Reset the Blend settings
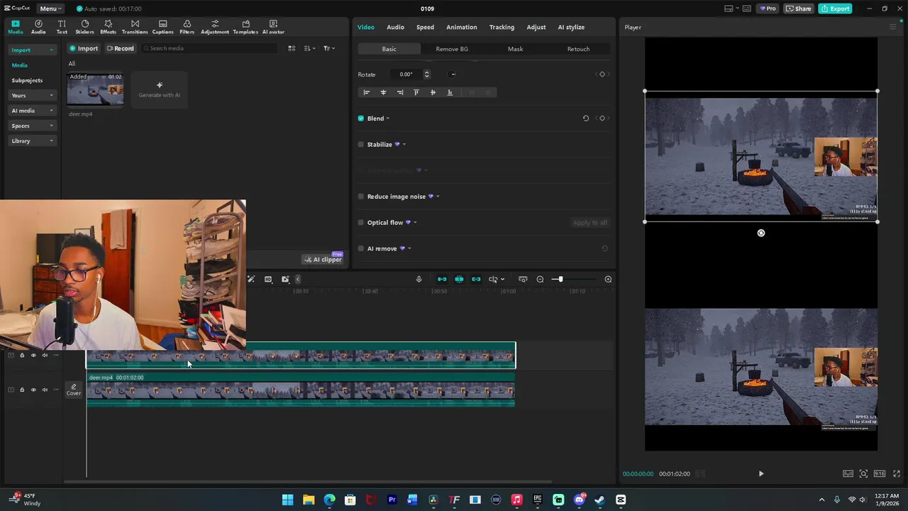908x511 pixels. pyautogui.click(x=586, y=119)
